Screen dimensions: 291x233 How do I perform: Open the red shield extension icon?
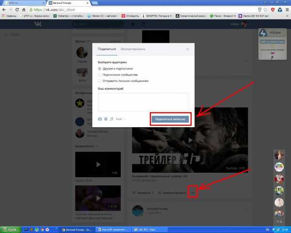[273, 10]
